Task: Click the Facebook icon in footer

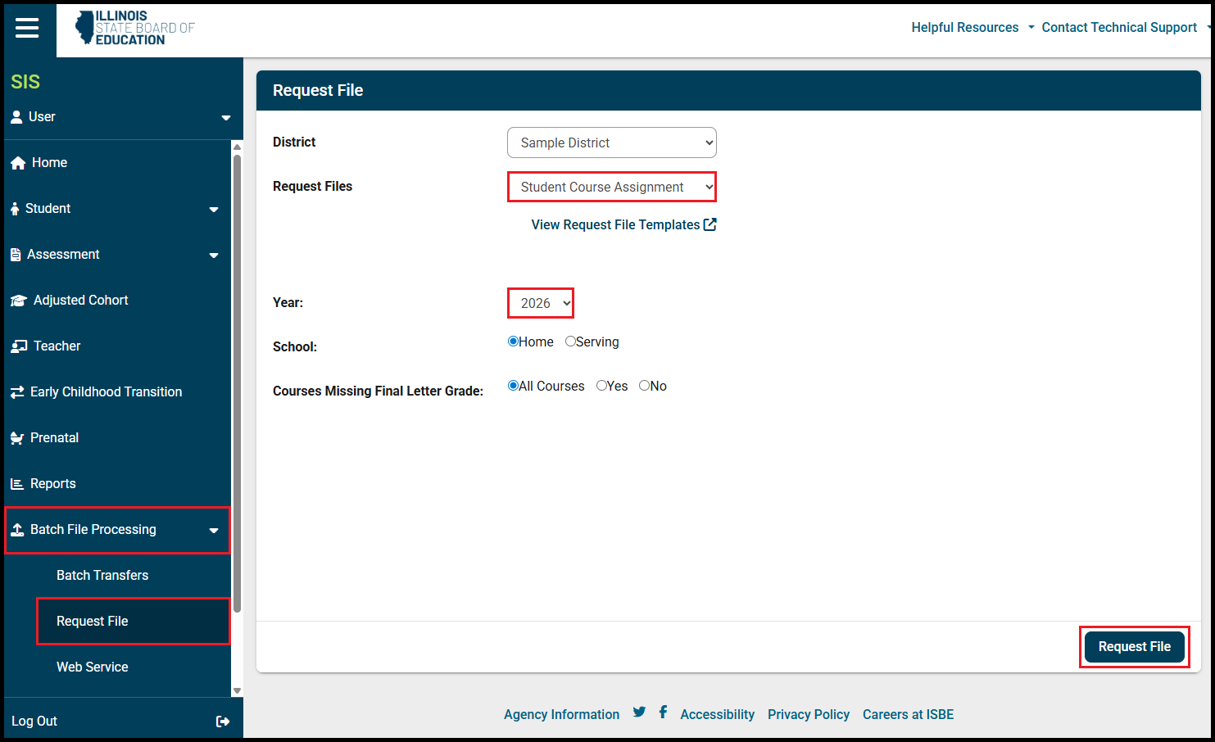Action: click(x=663, y=713)
